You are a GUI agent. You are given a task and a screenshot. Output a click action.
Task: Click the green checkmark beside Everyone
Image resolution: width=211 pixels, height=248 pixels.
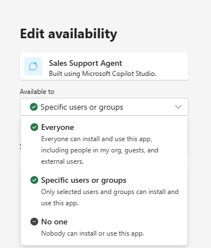click(34, 127)
